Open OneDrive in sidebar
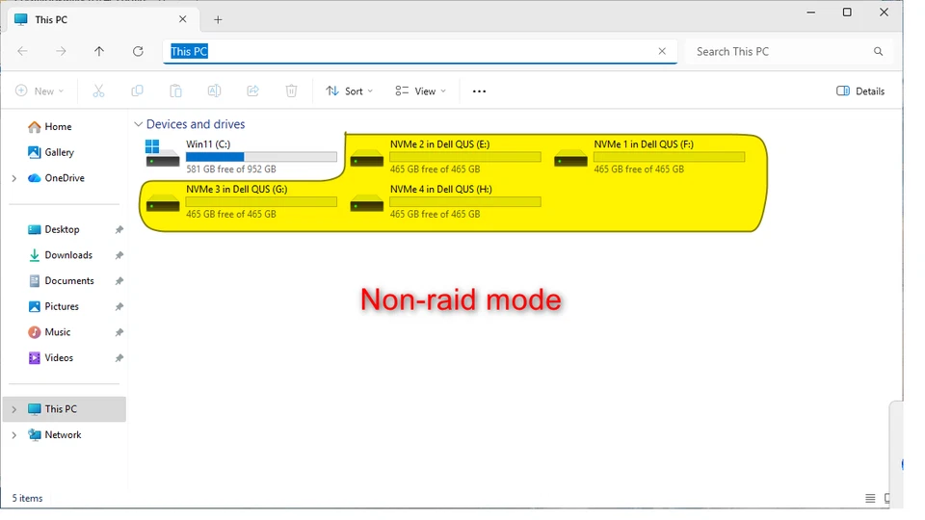This screenshot has width=925, height=520. [x=65, y=177]
